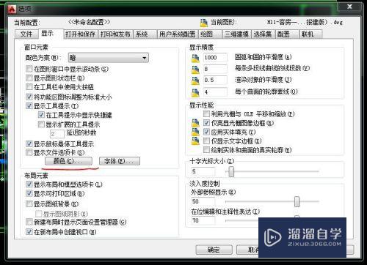Switch to the 文件 tab
367x265 pixels.
click(x=26, y=34)
